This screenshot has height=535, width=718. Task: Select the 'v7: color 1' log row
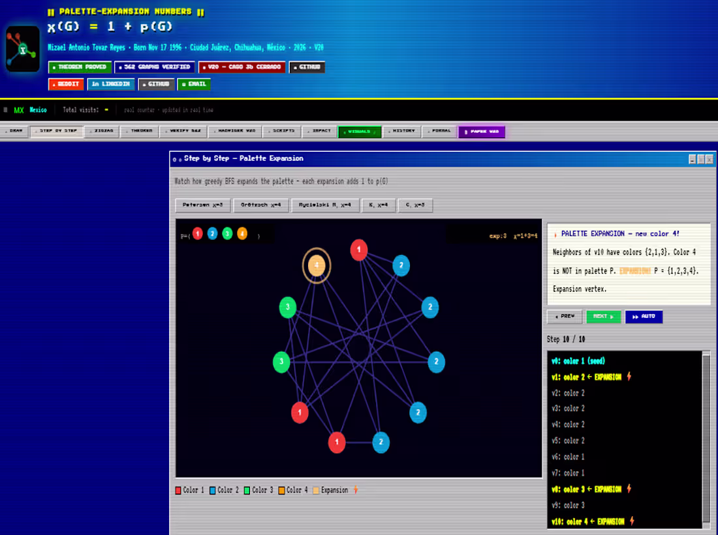click(569, 473)
